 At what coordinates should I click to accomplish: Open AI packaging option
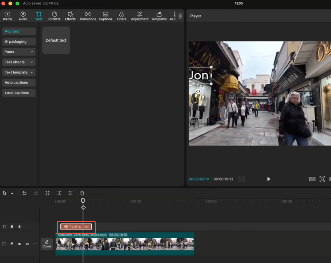tap(19, 41)
